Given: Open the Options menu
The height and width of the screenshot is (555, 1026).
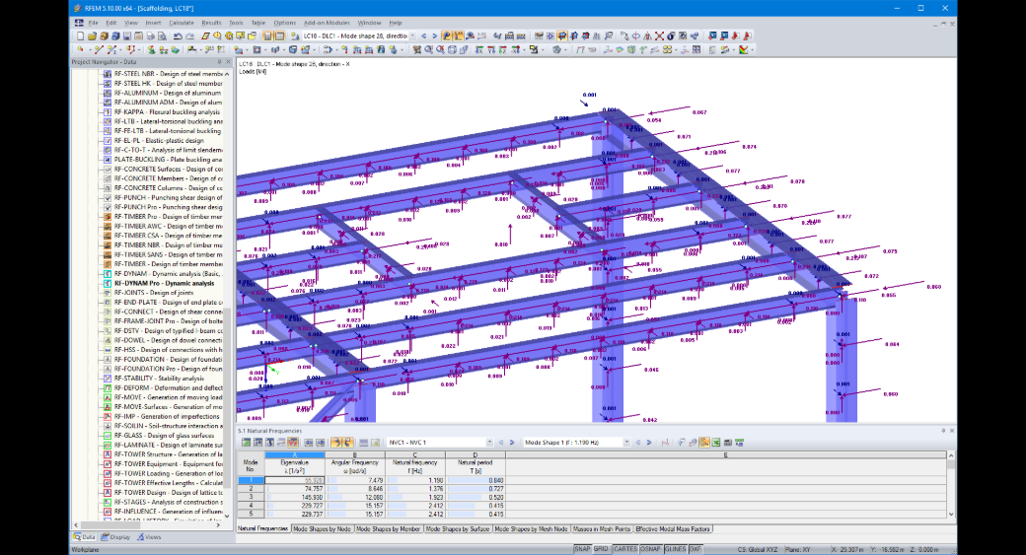Looking at the screenshot, I should (x=284, y=23).
